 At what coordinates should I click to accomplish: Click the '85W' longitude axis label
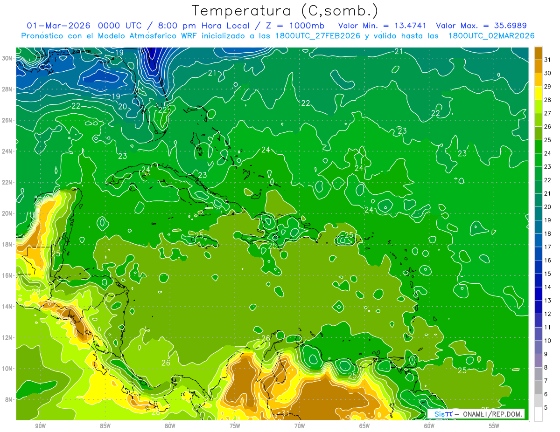tap(105, 426)
